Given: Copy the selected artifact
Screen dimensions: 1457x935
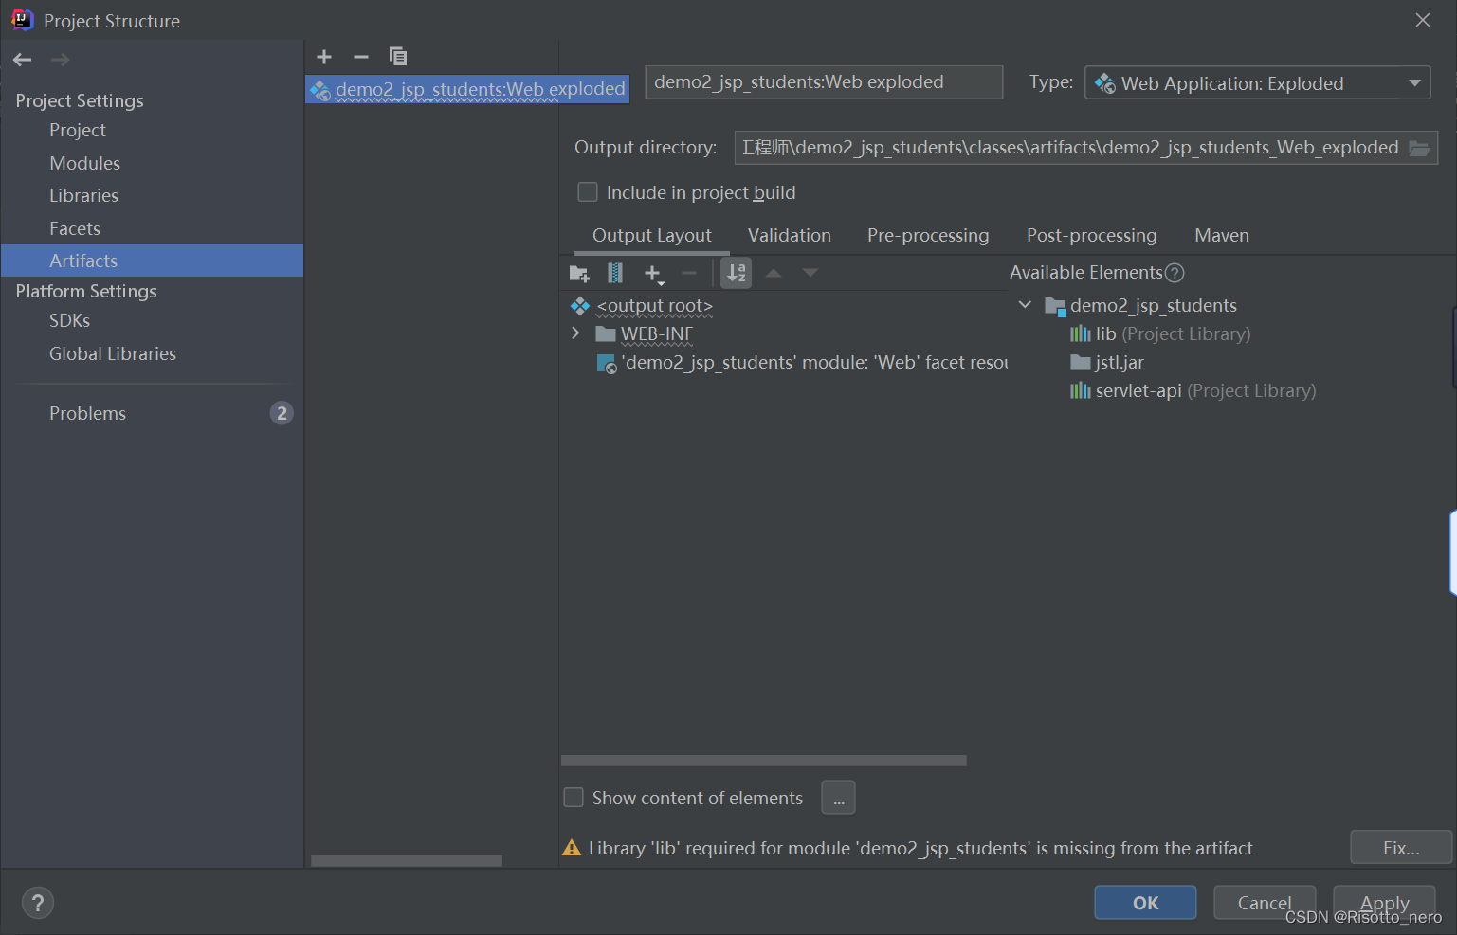Looking at the screenshot, I should pos(398,57).
